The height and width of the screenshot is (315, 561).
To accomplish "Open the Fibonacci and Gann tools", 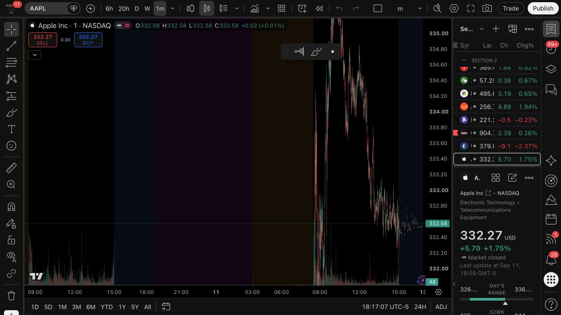I will [x=11, y=63].
